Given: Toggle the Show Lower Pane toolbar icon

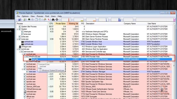Looking at the screenshot, I should [36, 20].
